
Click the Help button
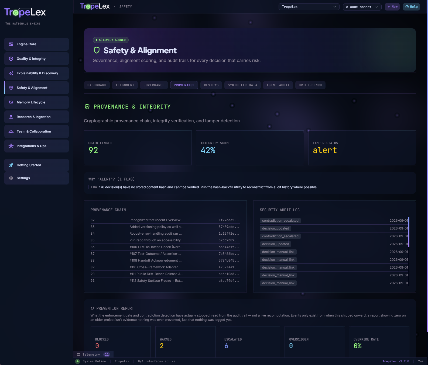tap(412, 7)
